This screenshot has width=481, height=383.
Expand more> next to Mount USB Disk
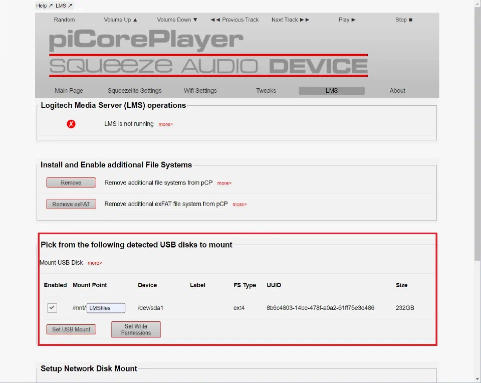[x=95, y=263]
